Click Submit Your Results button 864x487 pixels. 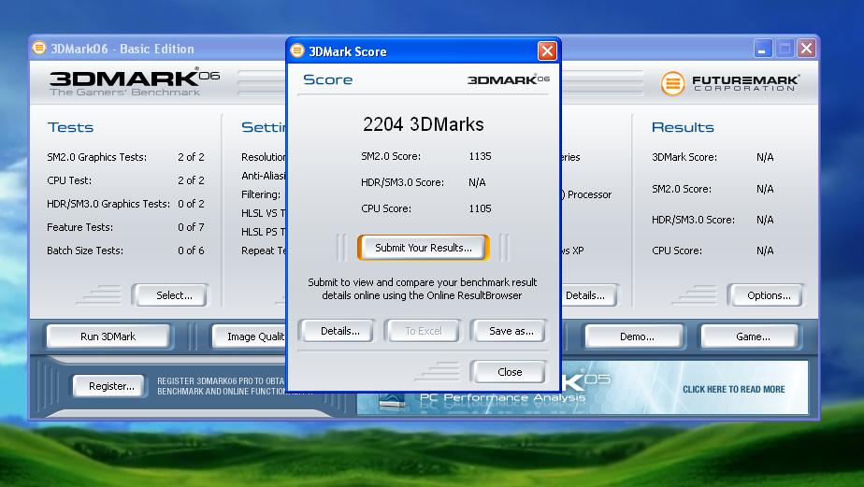point(424,248)
